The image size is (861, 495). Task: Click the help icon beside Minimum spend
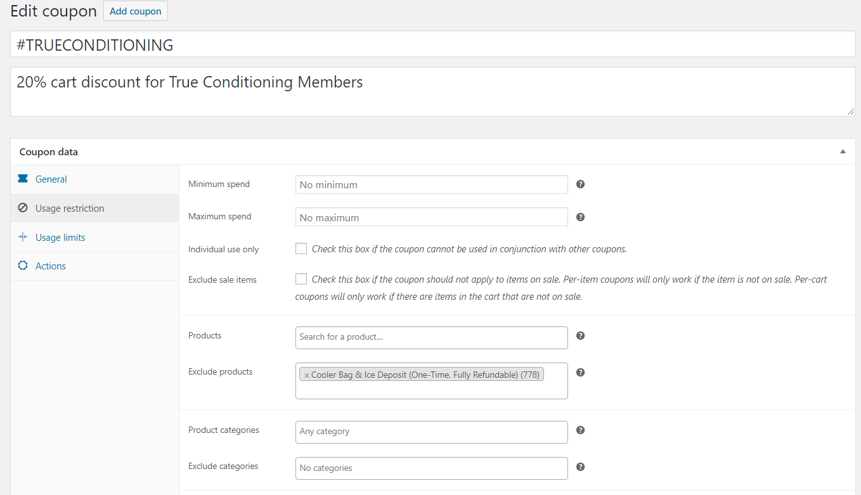click(x=580, y=184)
